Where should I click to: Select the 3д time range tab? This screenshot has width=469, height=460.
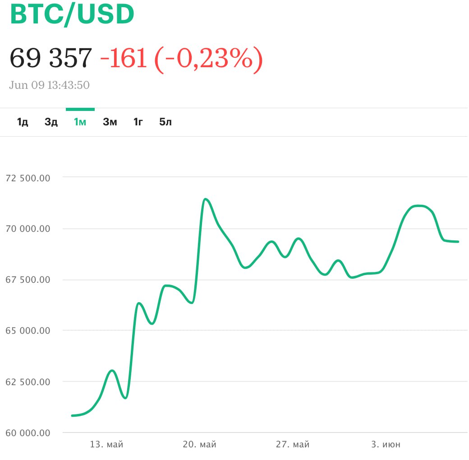[51, 122]
